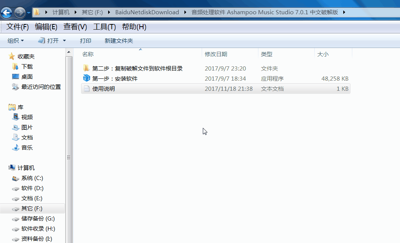Screen dimensions: 400x243
Task: Open drive 资料备份 (I:)
Action: pyautogui.click(x=36, y=239)
